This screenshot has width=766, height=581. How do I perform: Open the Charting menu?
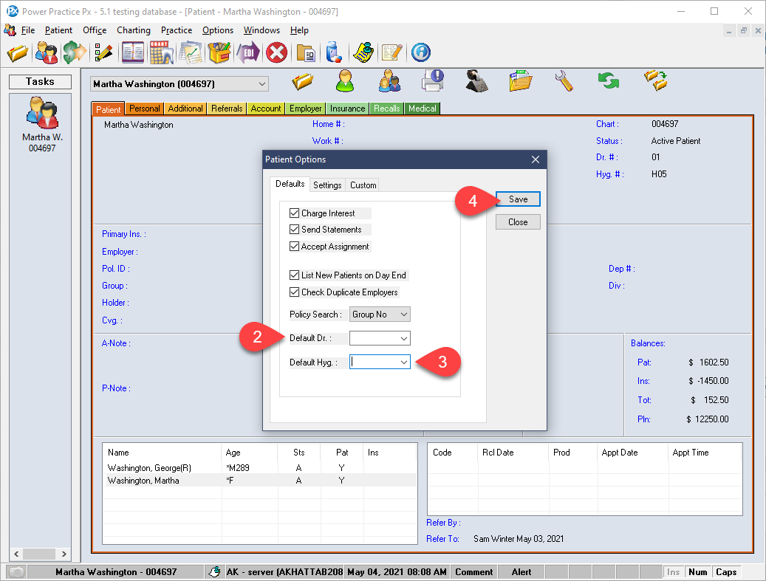point(134,30)
